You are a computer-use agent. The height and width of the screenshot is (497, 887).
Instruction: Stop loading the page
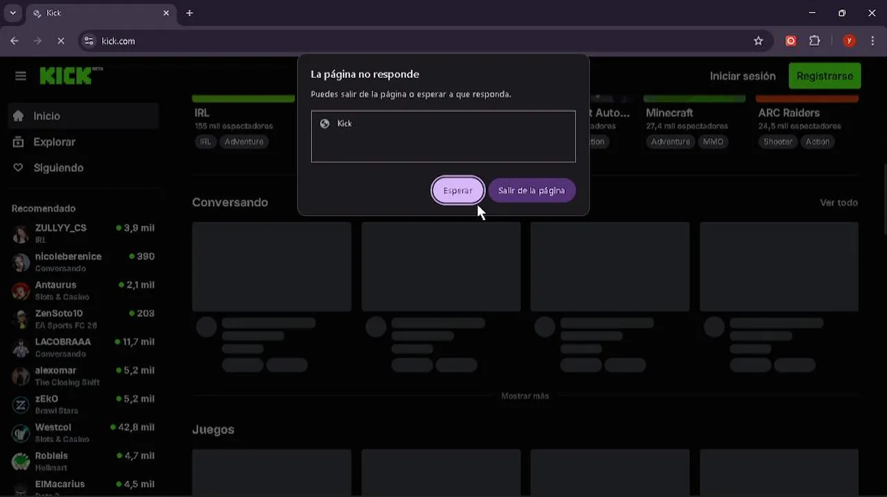coord(61,41)
